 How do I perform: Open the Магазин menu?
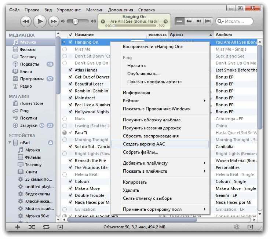(95, 10)
